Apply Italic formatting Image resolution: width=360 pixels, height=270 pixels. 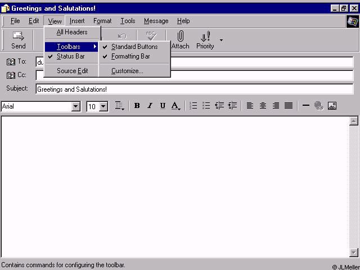[x=150, y=106]
